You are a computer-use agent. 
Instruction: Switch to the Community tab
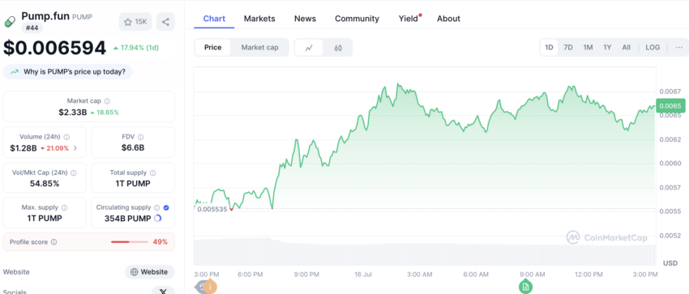click(357, 19)
